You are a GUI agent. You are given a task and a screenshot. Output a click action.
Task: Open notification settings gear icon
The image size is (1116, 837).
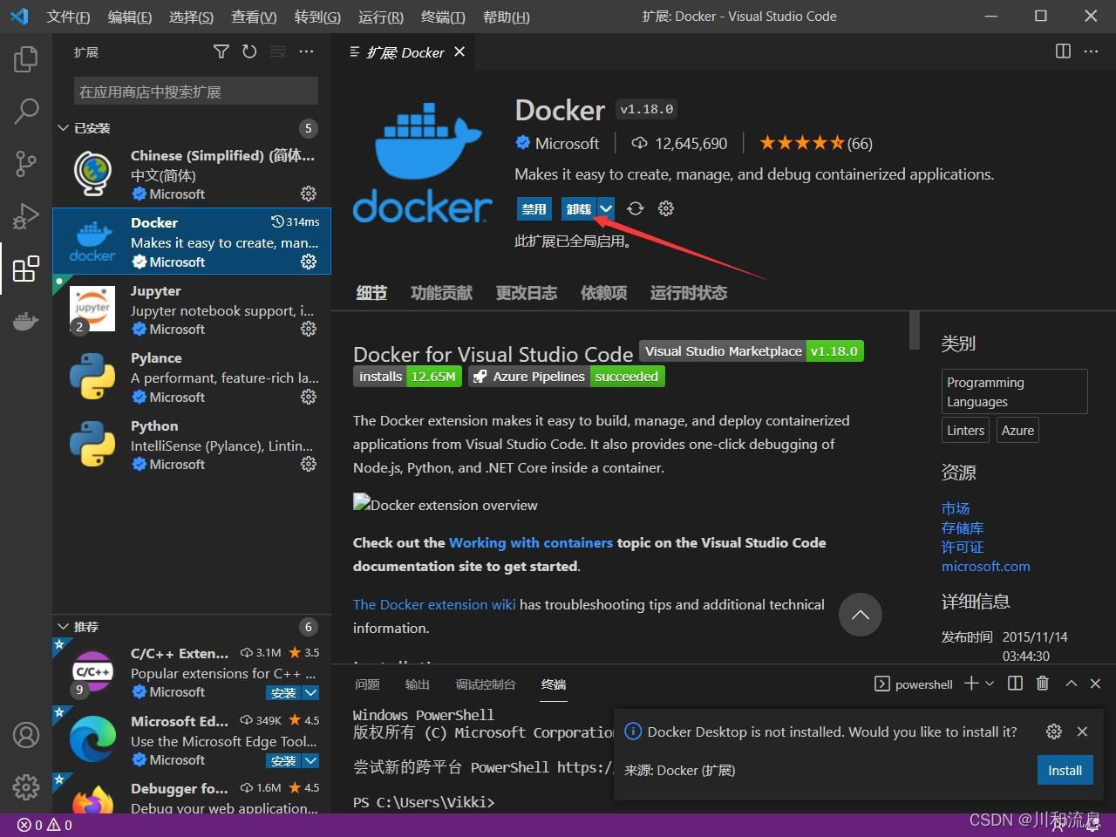click(1054, 732)
